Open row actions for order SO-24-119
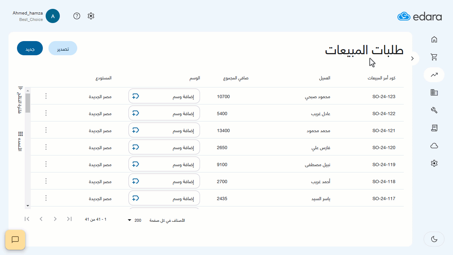 click(x=46, y=164)
